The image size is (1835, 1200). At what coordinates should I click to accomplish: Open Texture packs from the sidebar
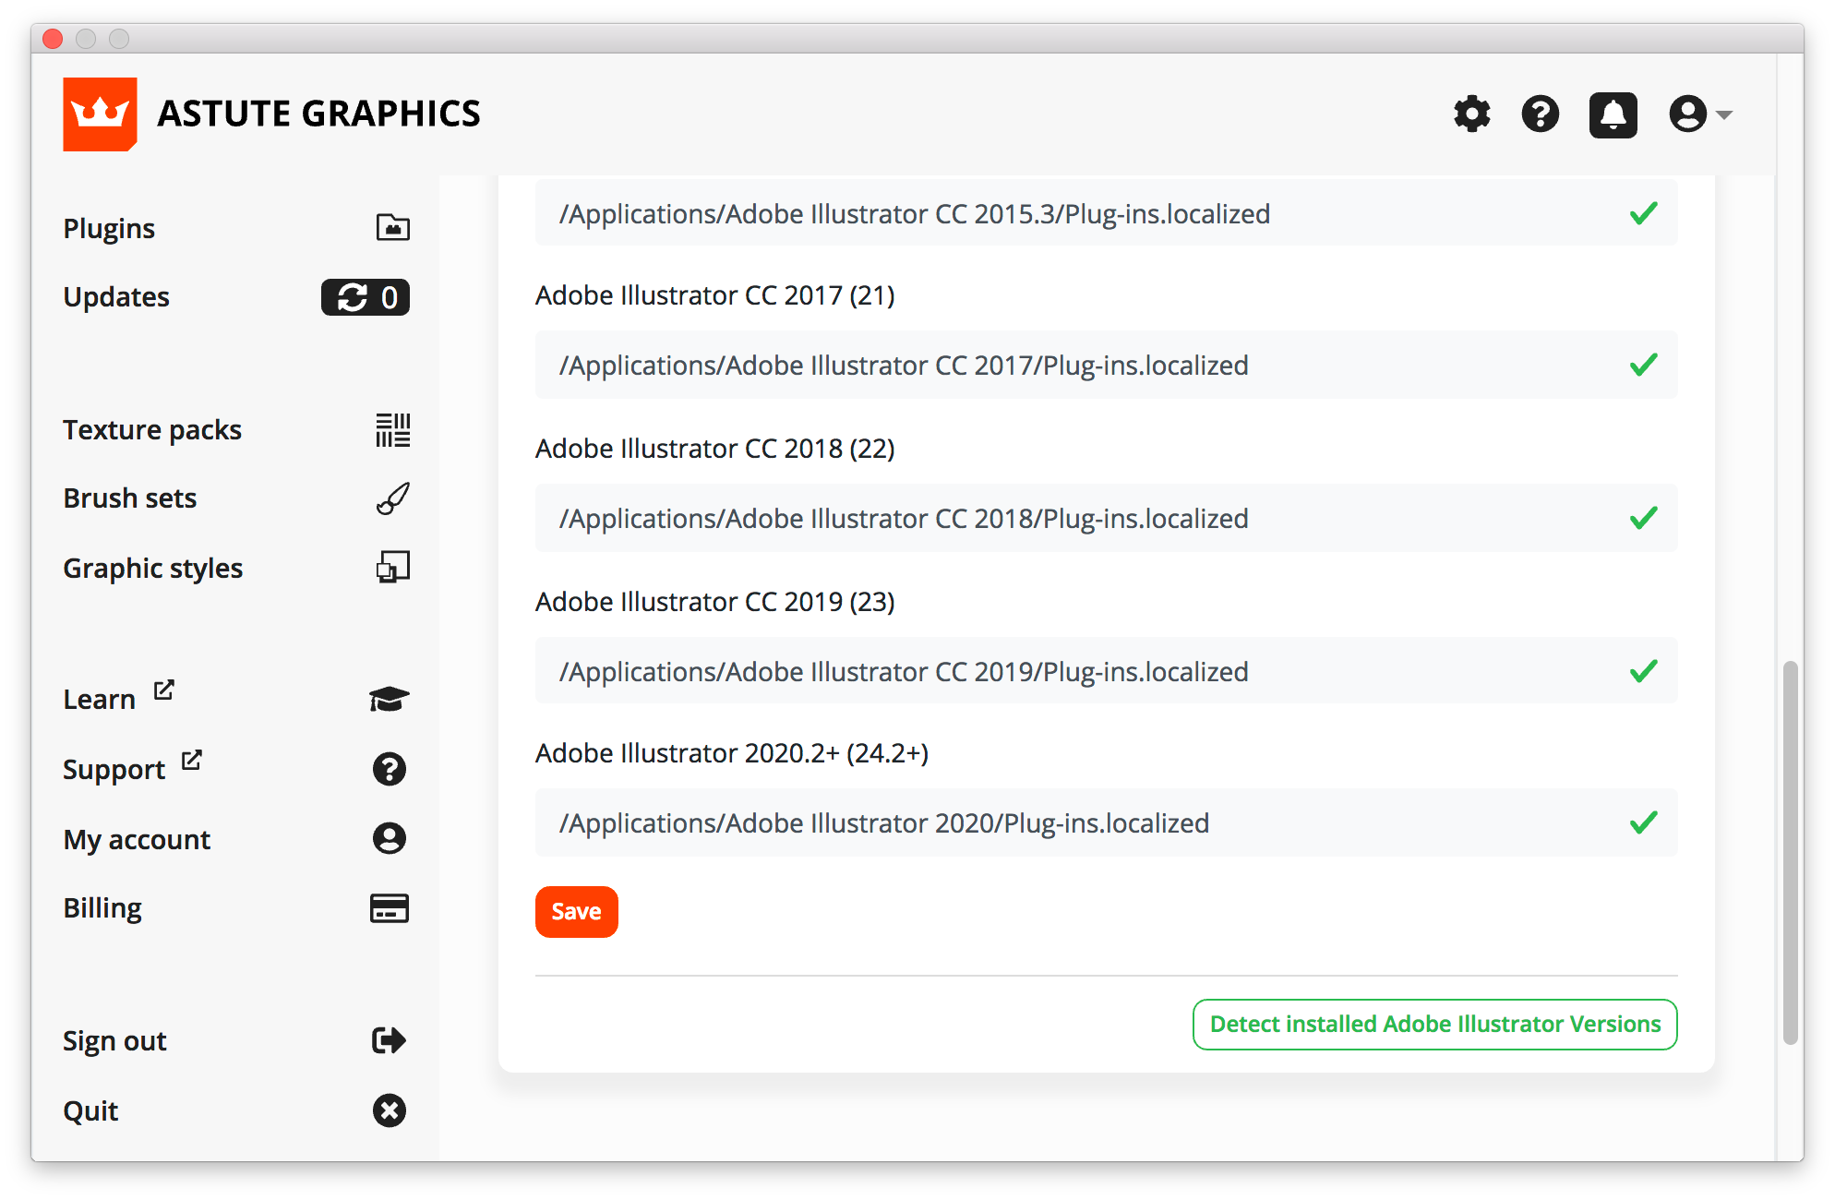click(x=152, y=430)
